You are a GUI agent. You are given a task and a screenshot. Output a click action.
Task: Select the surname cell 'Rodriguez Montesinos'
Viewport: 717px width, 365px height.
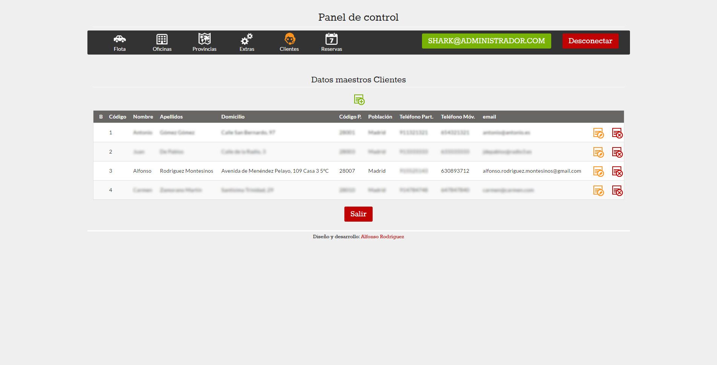[187, 171]
